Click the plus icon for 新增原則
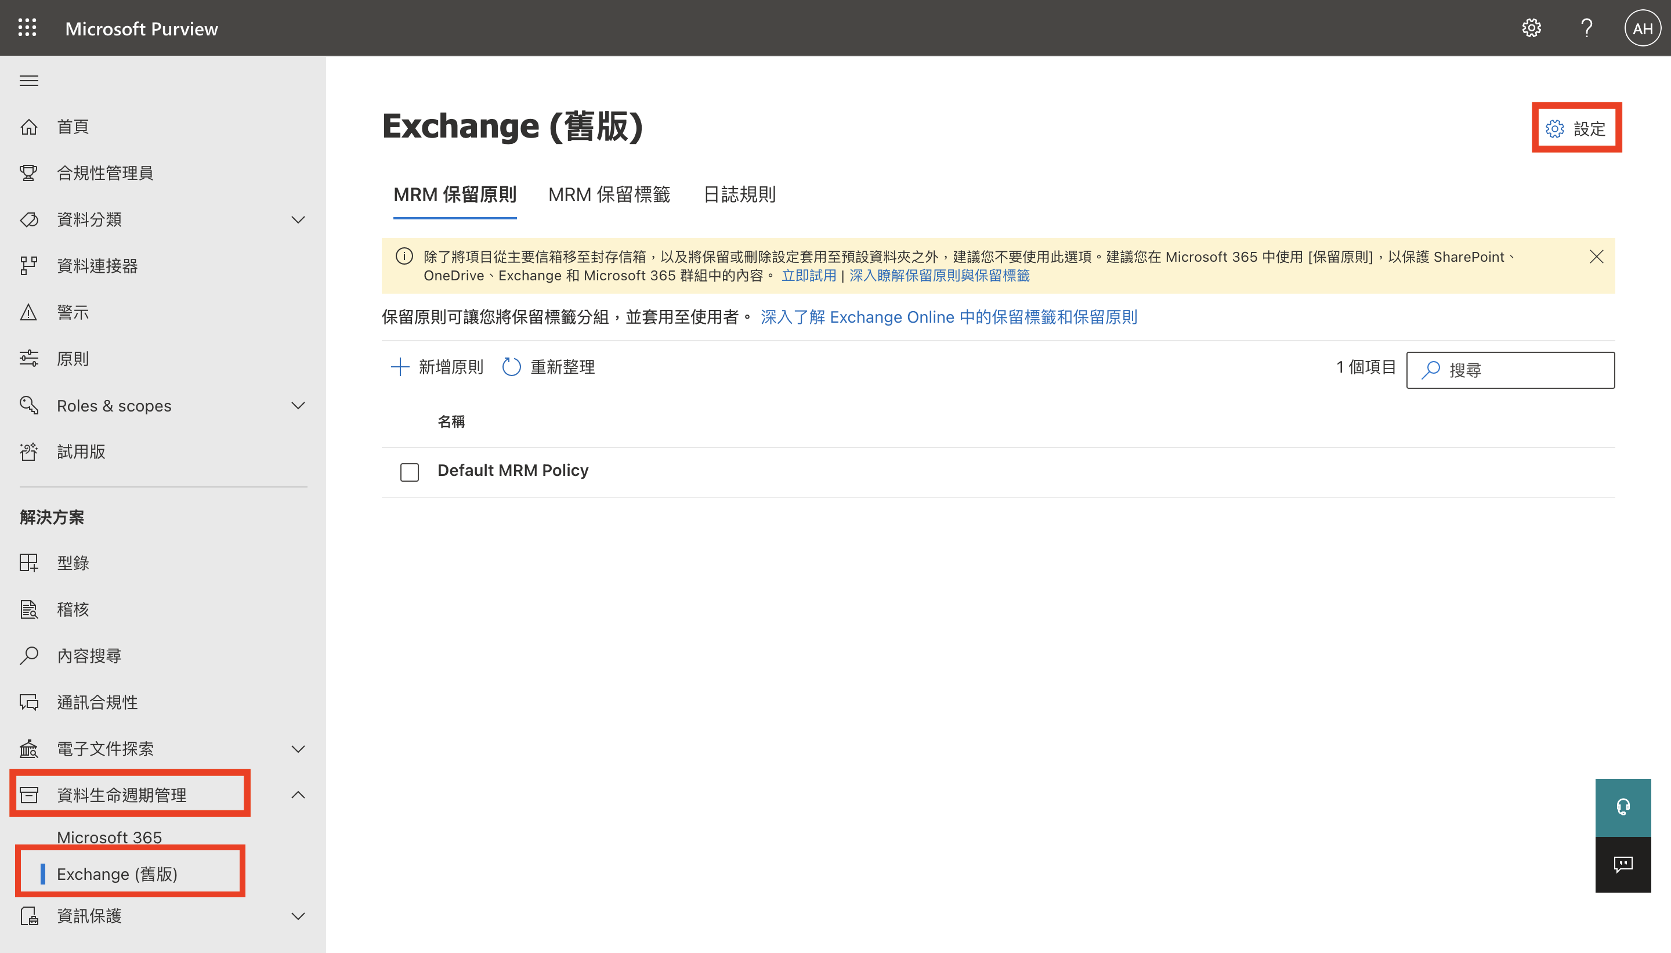 [x=400, y=367]
